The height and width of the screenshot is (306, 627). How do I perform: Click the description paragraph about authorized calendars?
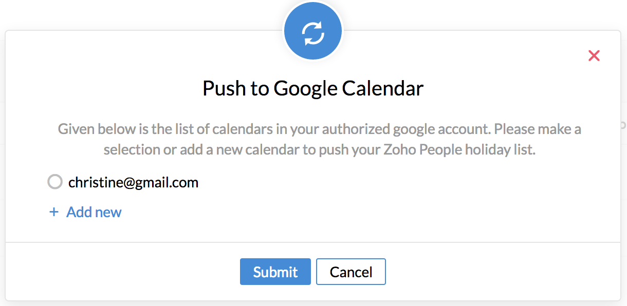point(319,139)
